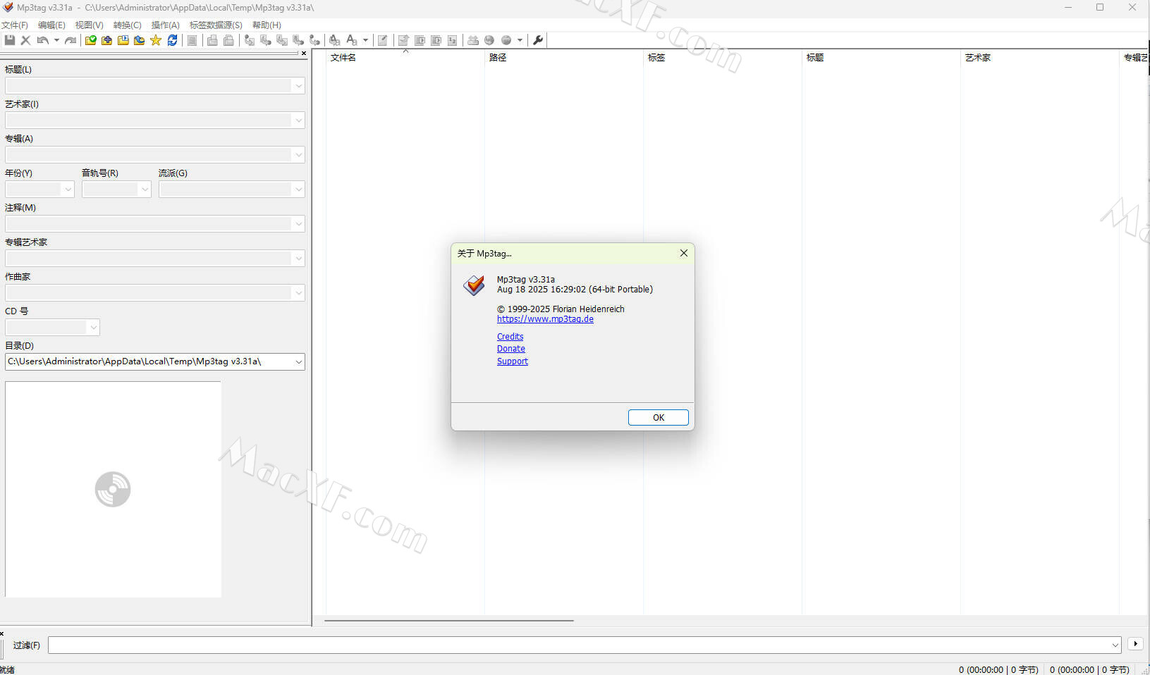Click the Favorite directories star icon

(156, 40)
